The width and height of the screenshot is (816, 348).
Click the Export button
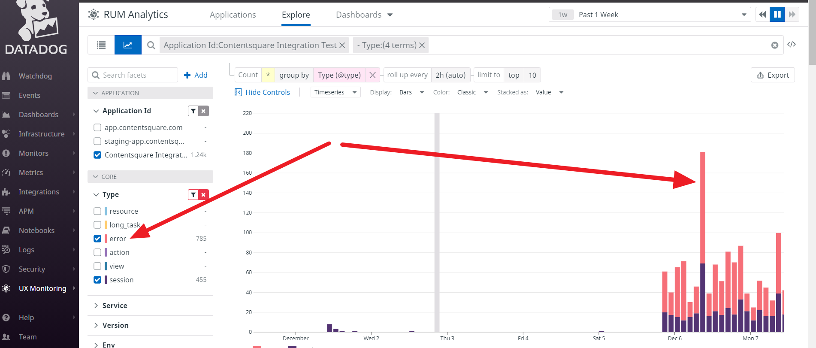(x=773, y=75)
